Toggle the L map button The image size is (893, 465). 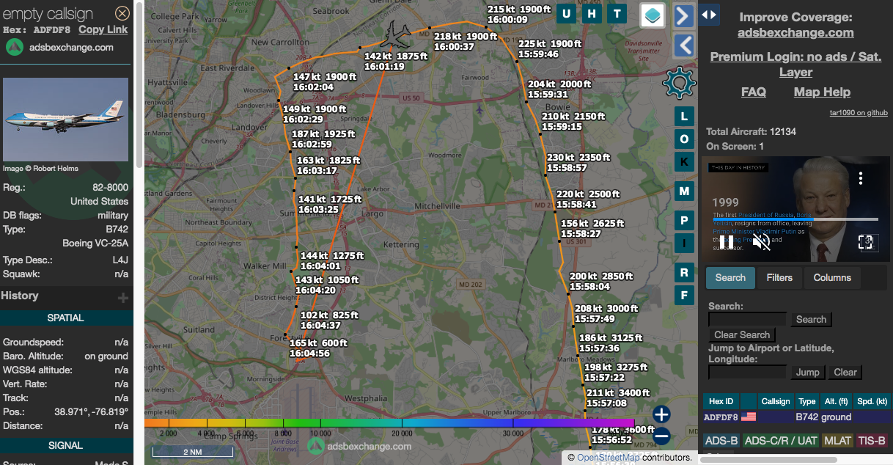[684, 117]
